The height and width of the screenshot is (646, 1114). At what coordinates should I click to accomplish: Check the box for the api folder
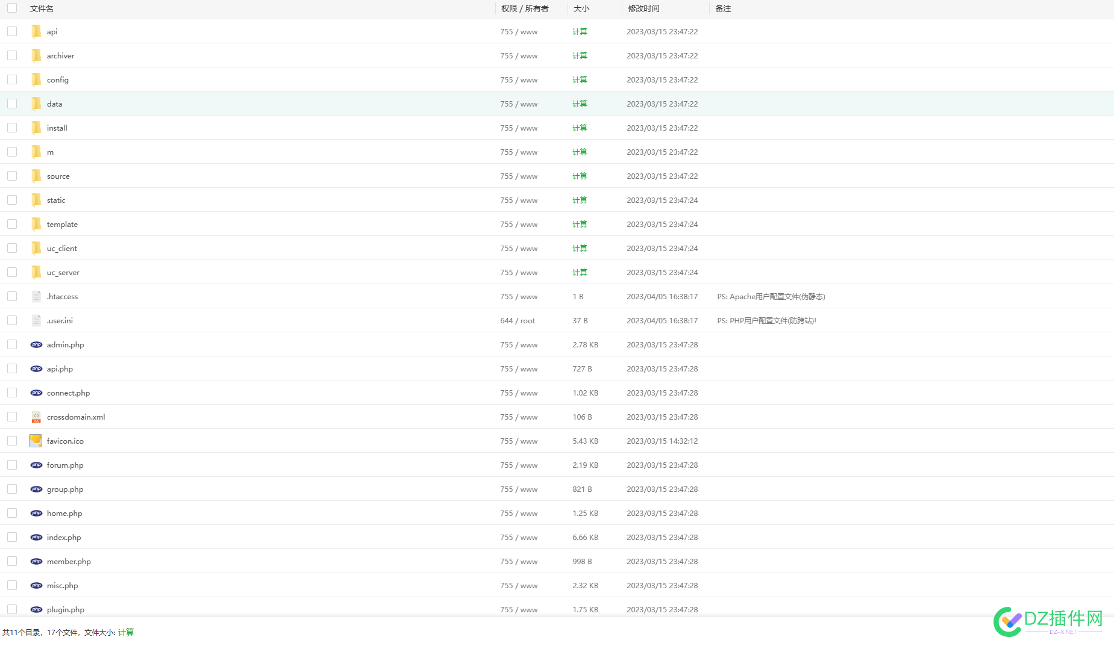[12, 31]
